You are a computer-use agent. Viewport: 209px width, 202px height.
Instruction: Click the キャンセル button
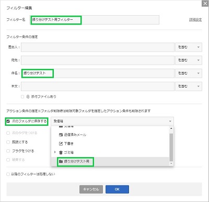pyautogui.click(x=91, y=189)
